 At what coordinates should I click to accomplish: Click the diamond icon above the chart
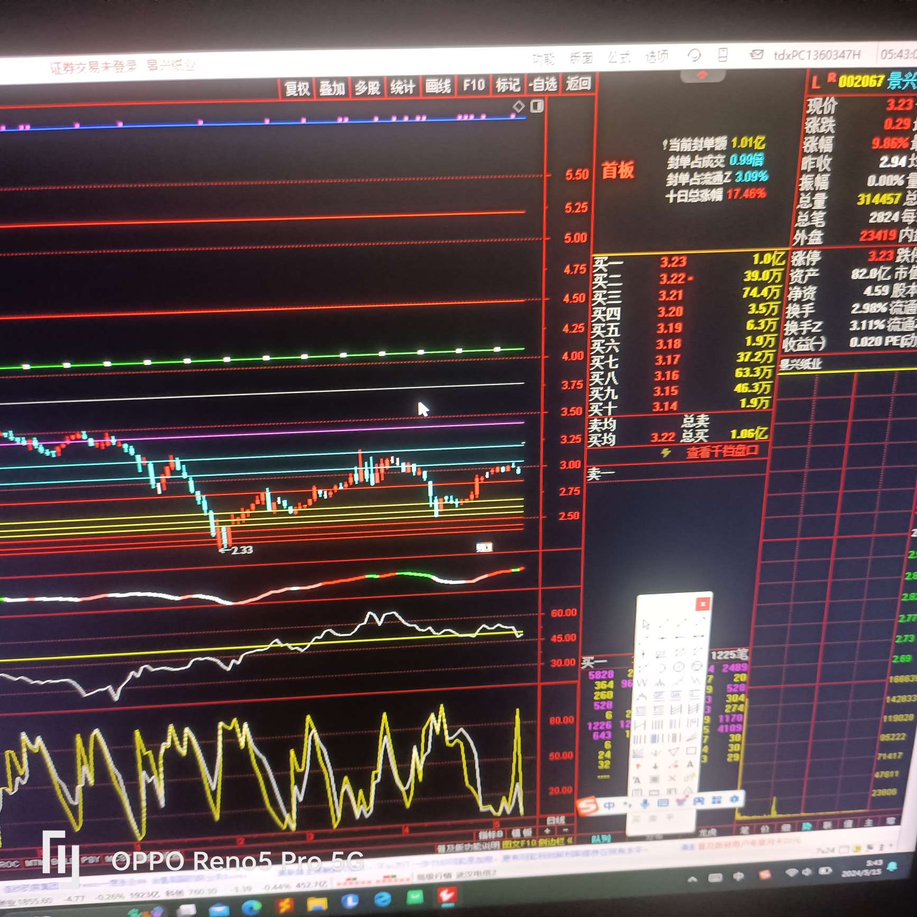(x=519, y=107)
